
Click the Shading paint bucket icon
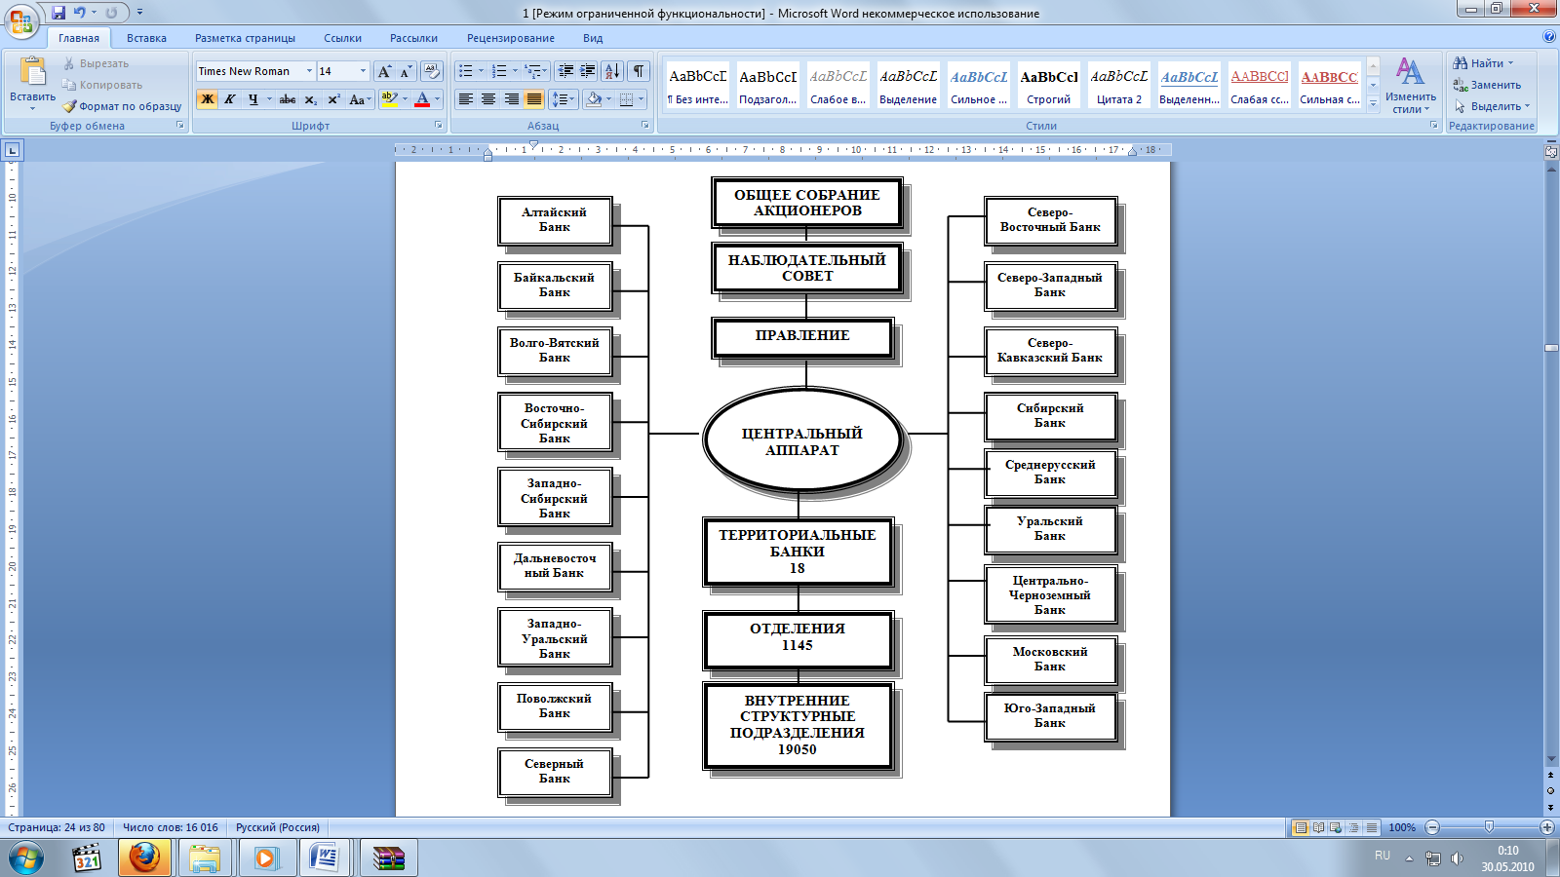(x=594, y=99)
